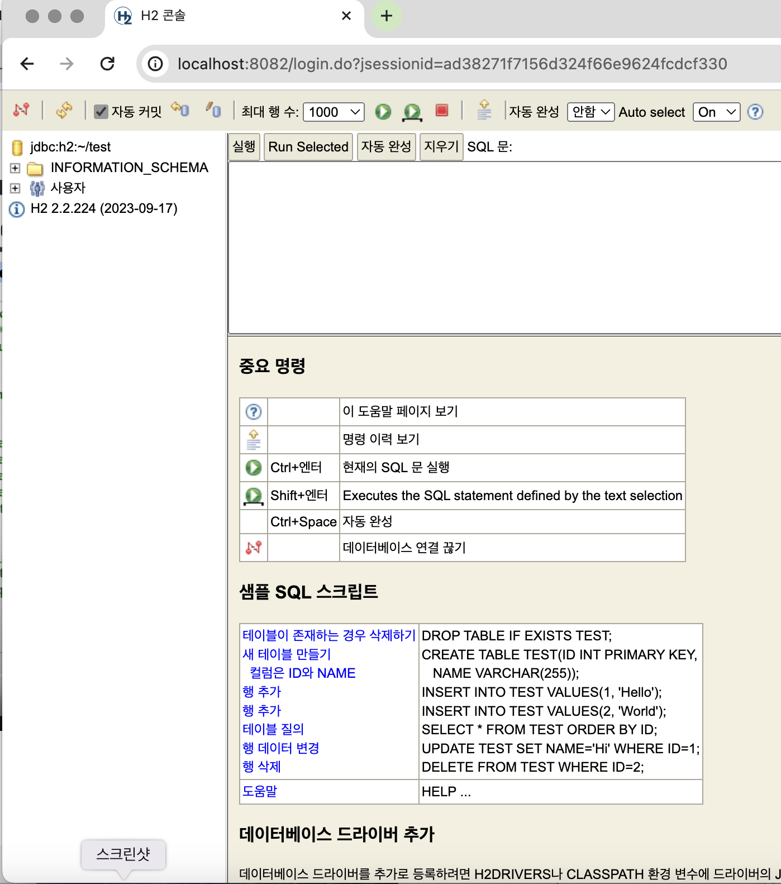
Task: Click the help icon in commands table
Action: 254,412
